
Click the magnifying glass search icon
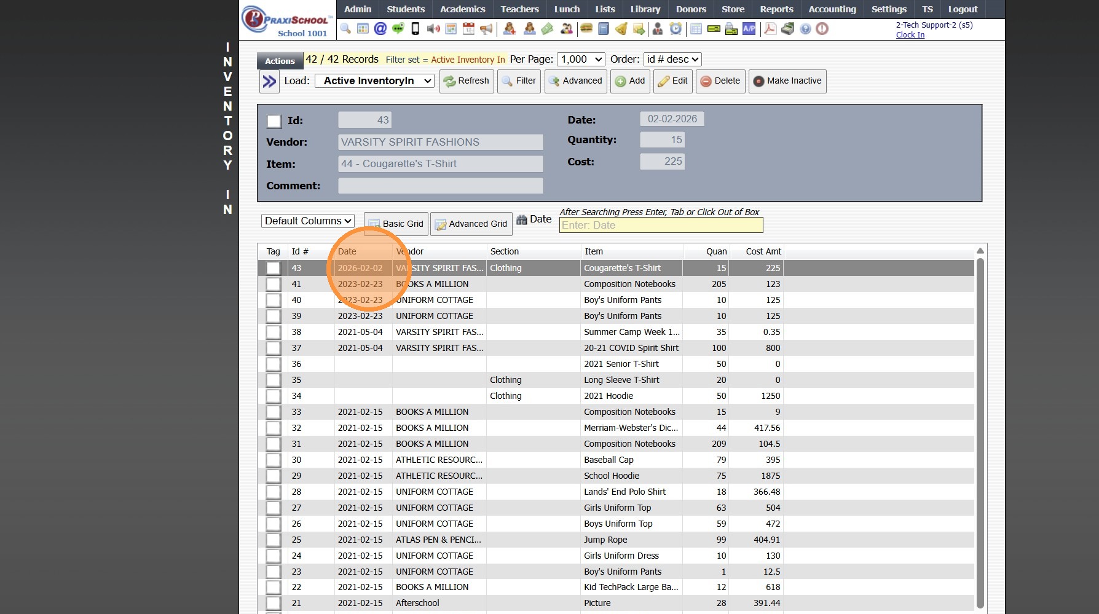(345, 29)
